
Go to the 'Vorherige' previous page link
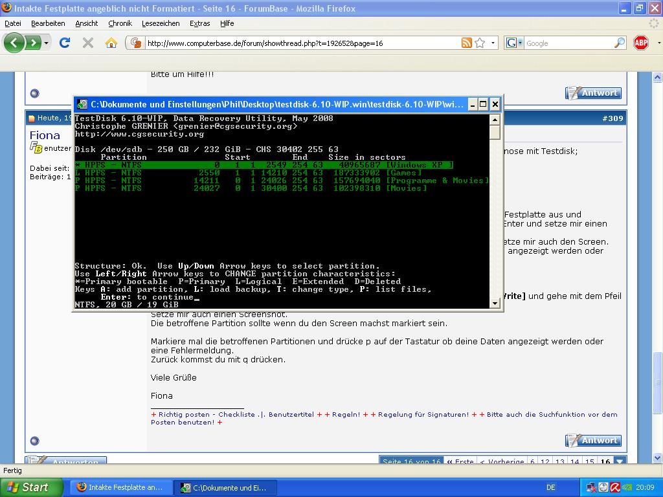point(502,461)
